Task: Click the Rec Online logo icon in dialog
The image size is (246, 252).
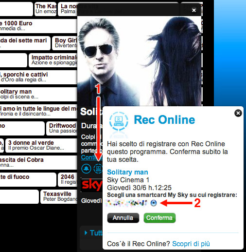Action: tap(119, 121)
